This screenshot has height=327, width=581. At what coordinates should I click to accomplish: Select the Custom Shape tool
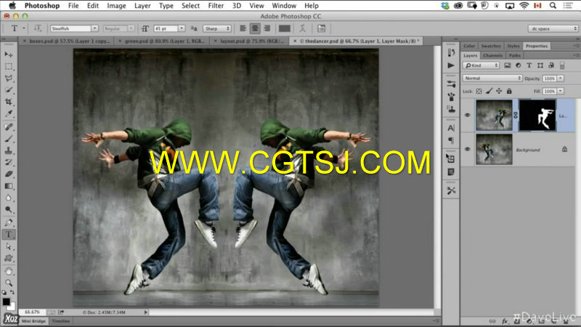click(9, 259)
